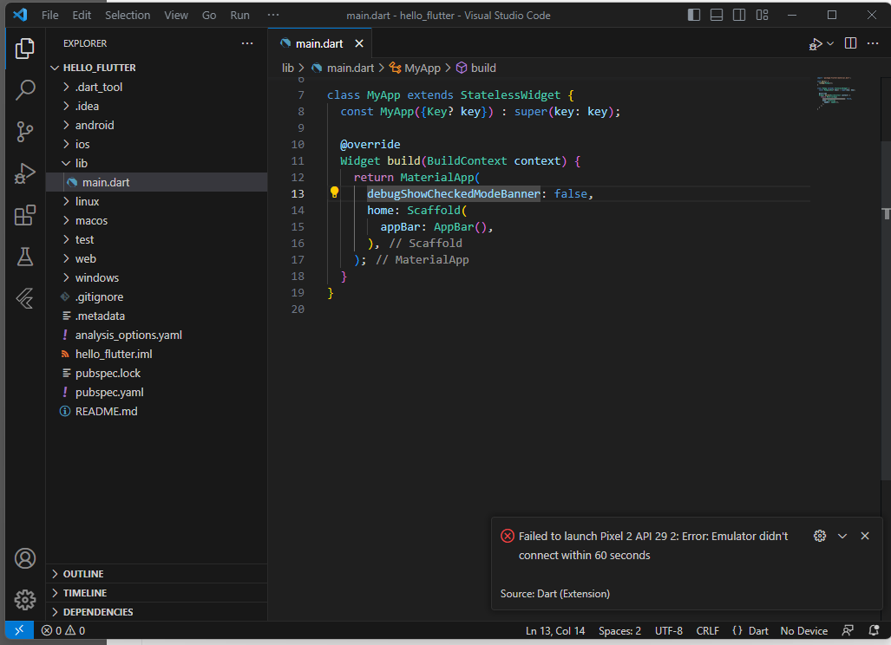Image resolution: width=891 pixels, height=645 pixels.
Task: Expand the OUTLINE section
Action: (x=156, y=573)
